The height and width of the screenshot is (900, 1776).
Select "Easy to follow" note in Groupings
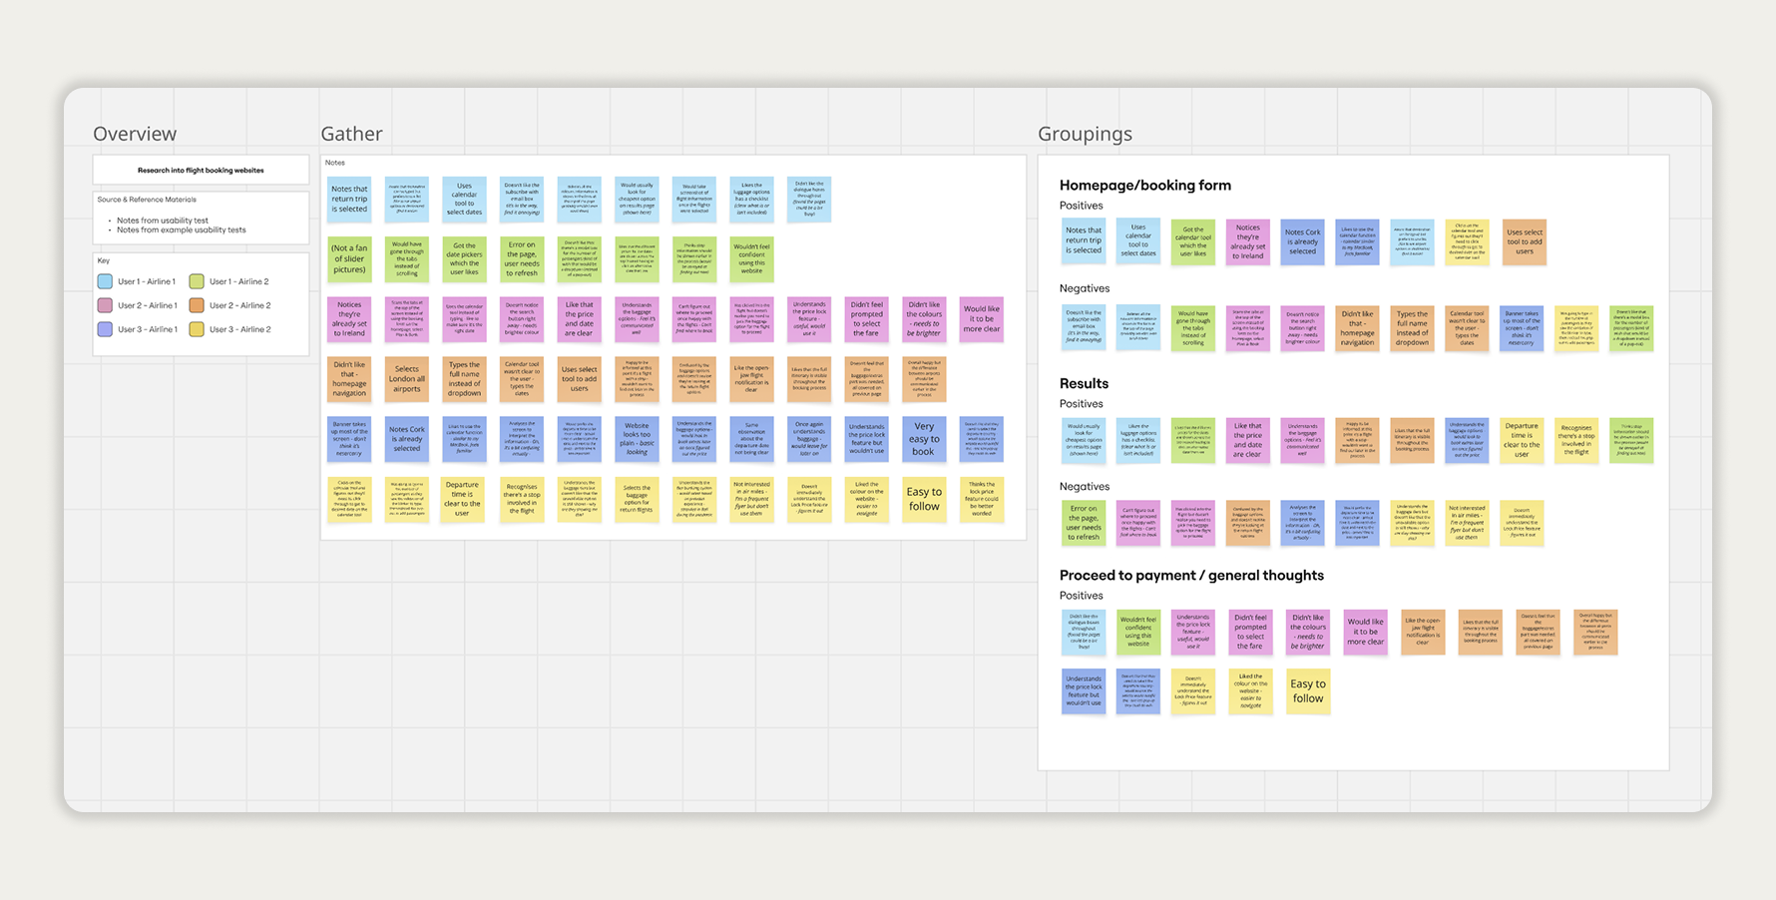1308,691
